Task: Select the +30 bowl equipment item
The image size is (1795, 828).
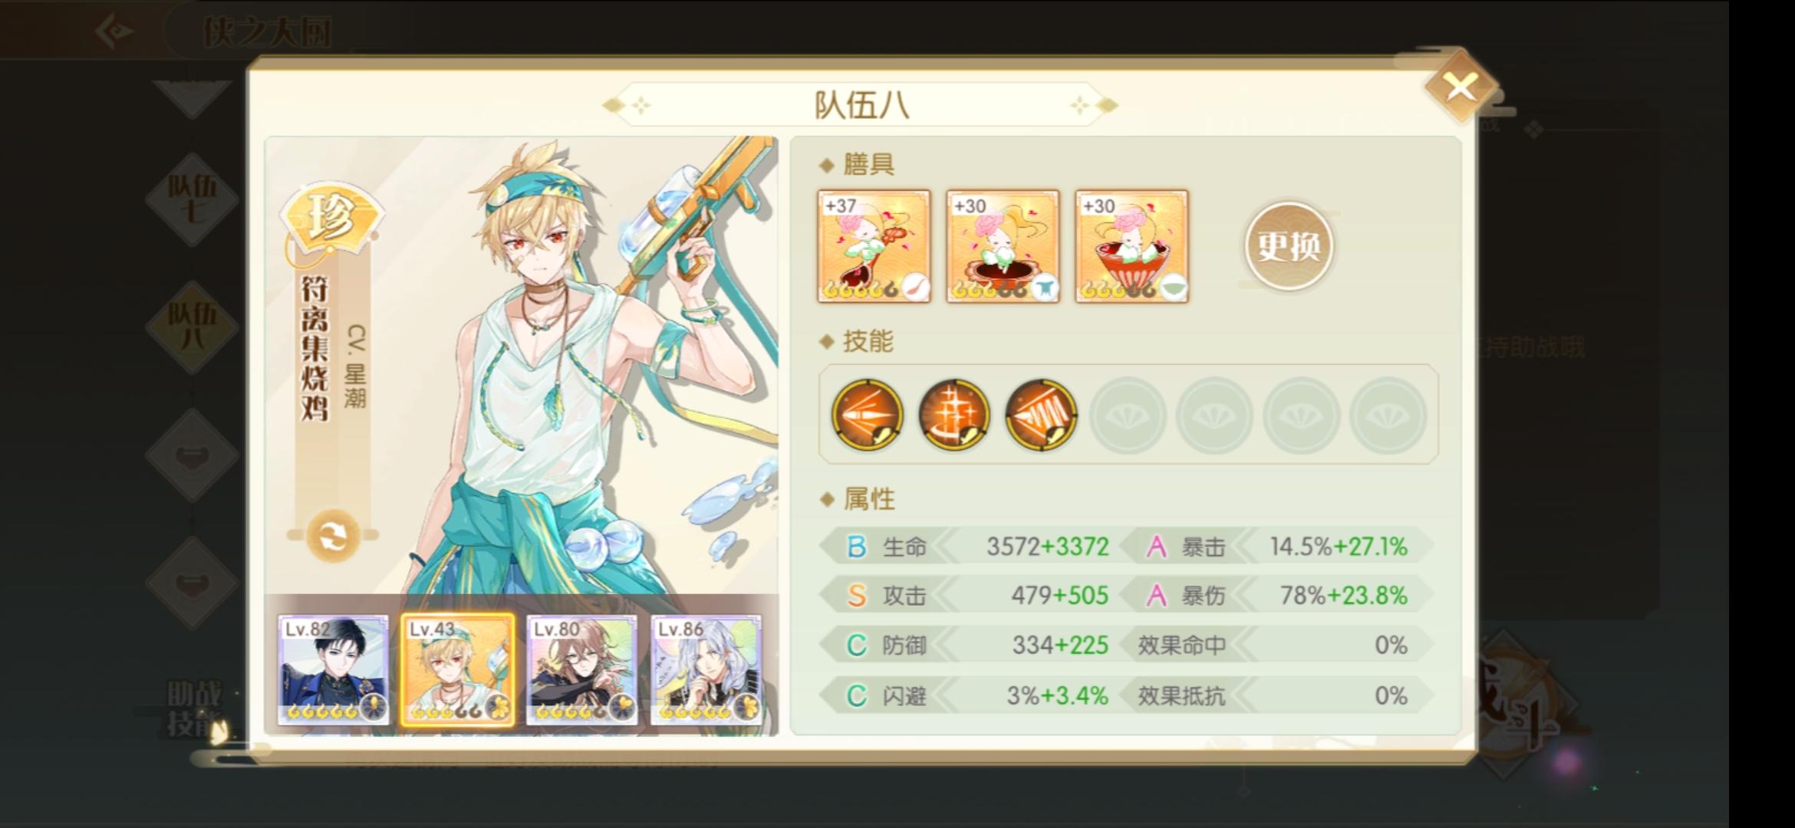Action: [x=1131, y=246]
